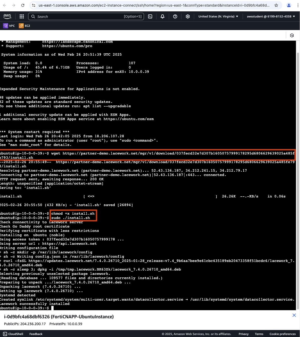The height and width of the screenshot is (337, 300).
Task: Open the Privacy link
Action: point(244,334)
